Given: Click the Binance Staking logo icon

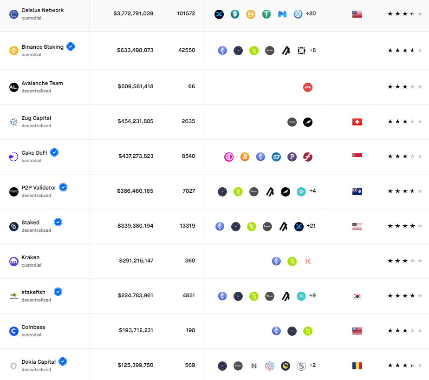Looking at the screenshot, I should point(13,51).
